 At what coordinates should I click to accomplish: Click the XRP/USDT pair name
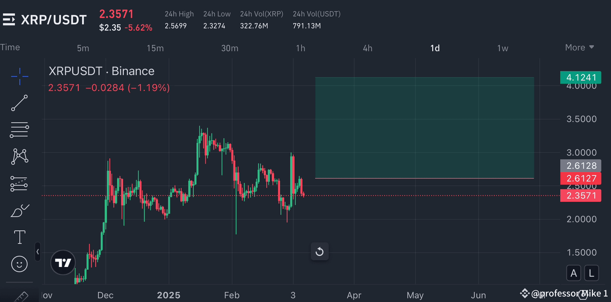(54, 20)
